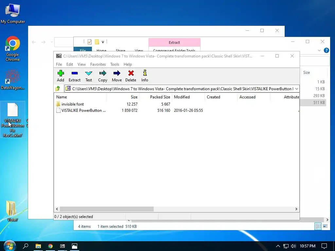Run Test on the archive
The width and height of the screenshot is (335, 251).
(x=88, y=76)
